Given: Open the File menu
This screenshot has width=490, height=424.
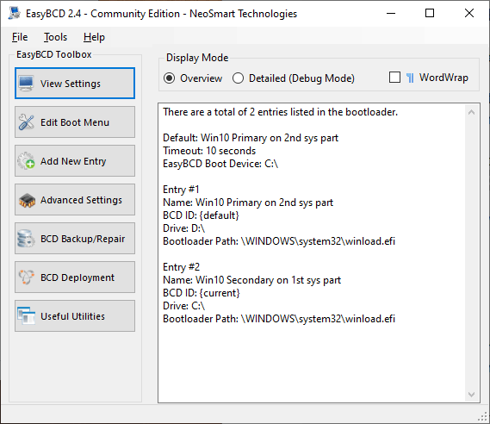Looking at the screenshot, I should (20, 37).
